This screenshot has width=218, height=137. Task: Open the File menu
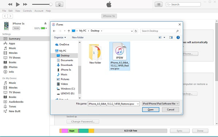tap(4, 11)
